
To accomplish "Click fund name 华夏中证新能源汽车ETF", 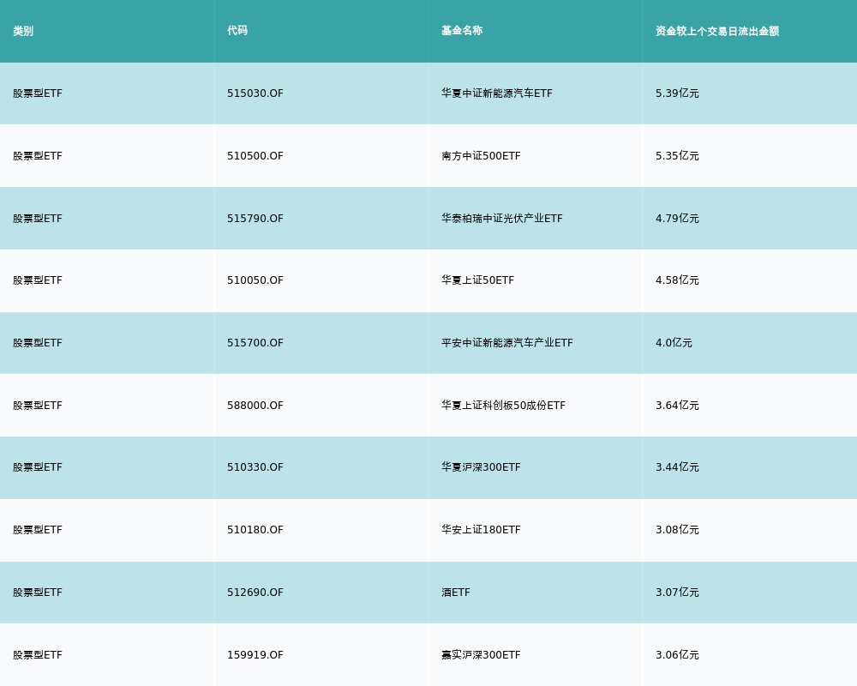I will pyautogui.click(x=497, y=93).
